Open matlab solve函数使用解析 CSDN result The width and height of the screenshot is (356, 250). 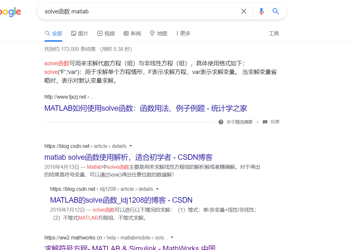pos(128,157)
